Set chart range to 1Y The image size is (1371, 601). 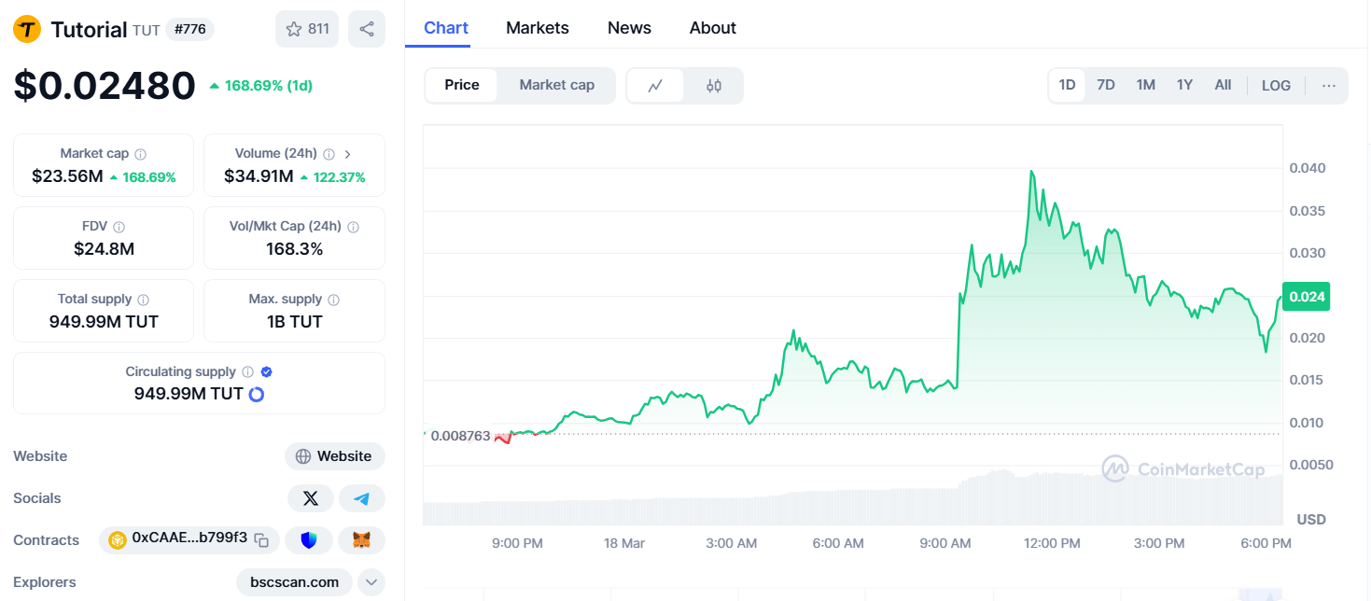pyautogui.click(x=1184, y=85)
